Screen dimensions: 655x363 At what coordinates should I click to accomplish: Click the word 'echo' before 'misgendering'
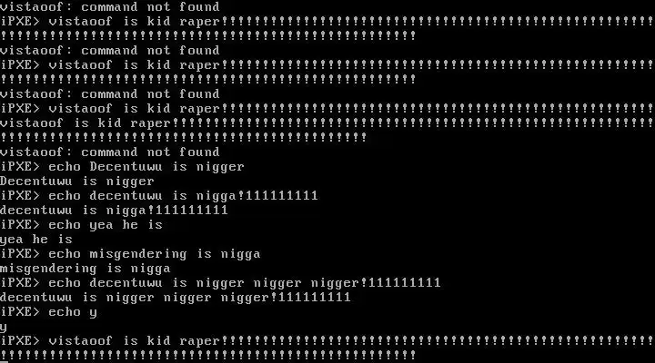[65, 254]
